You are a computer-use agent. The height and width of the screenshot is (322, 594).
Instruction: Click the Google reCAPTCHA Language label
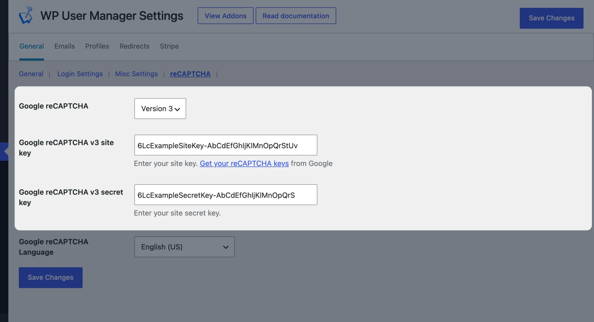pyautogui.click(x=54, y=247)
